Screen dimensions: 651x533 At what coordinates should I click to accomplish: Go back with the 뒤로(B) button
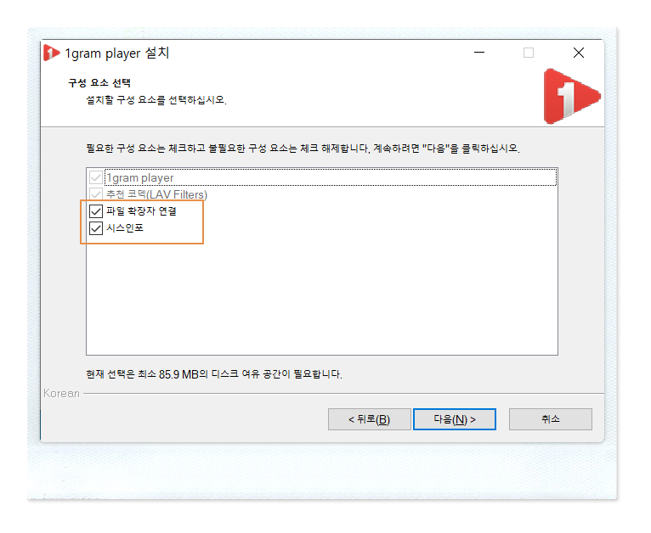[369, 419]
